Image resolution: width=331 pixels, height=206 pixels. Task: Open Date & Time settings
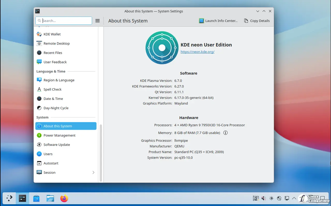[66, 99]
